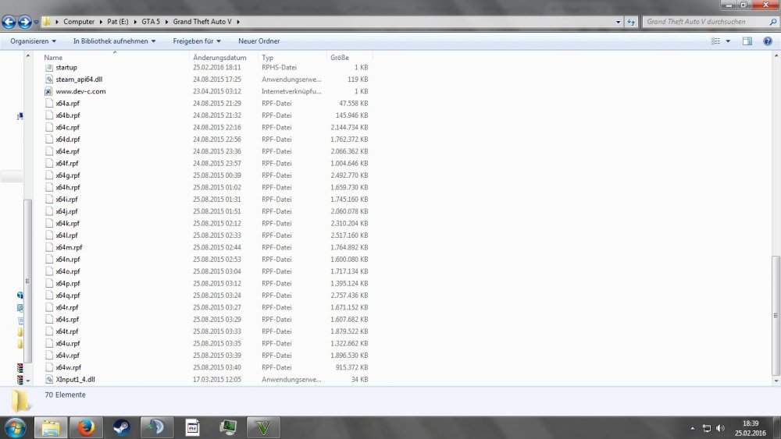781x439 pixels.
Task: Select the file x64l.rpf
Action: pos(66,235)
